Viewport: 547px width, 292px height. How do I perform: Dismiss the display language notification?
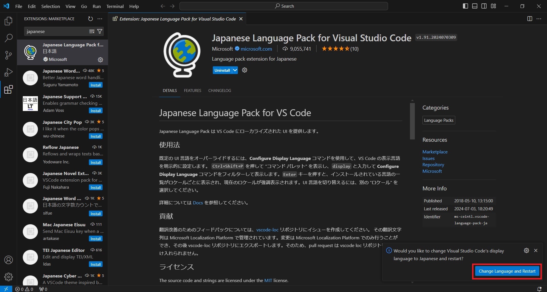pos(536,250)
